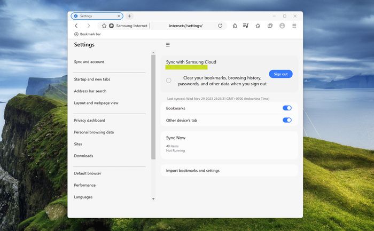374x231 pixels.
Task: Open Address bar search settings
Action: (x=90, y=91)
